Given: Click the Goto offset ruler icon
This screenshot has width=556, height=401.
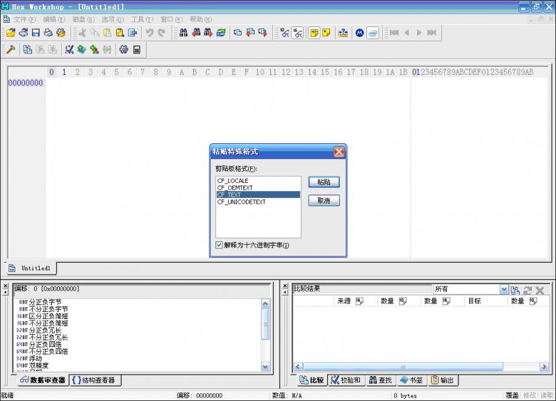Looking at the screenshot, I should [x=343, y=33].
